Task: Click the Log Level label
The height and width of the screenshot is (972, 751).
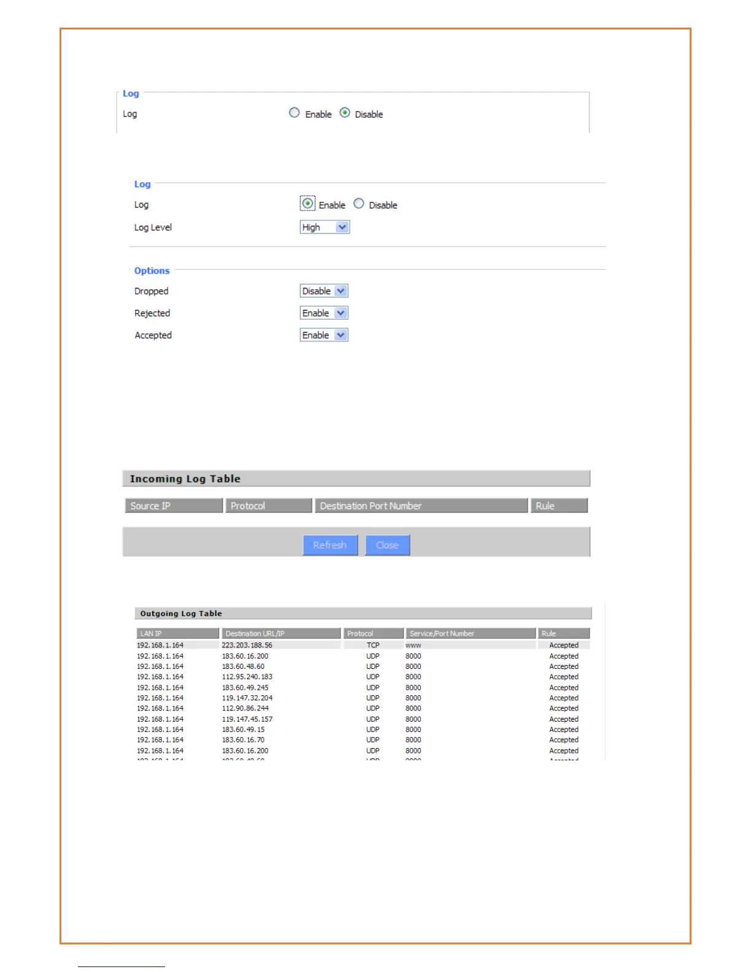Action: point(153,227)
